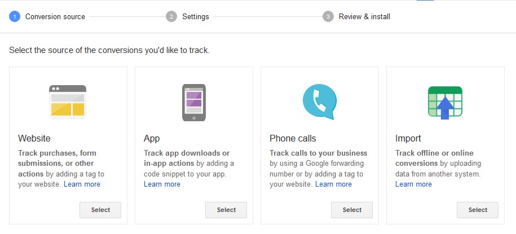Screen dimensions: 516x234
Task: Click the Phone calls speech bubble icon
Action: click(320, 101)
